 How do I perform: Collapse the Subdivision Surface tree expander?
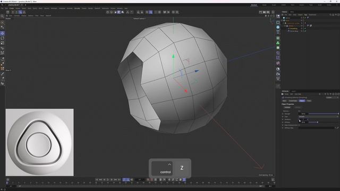(283, 23)
